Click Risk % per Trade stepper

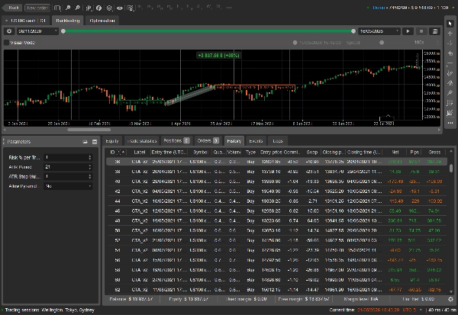click(89, 157)
